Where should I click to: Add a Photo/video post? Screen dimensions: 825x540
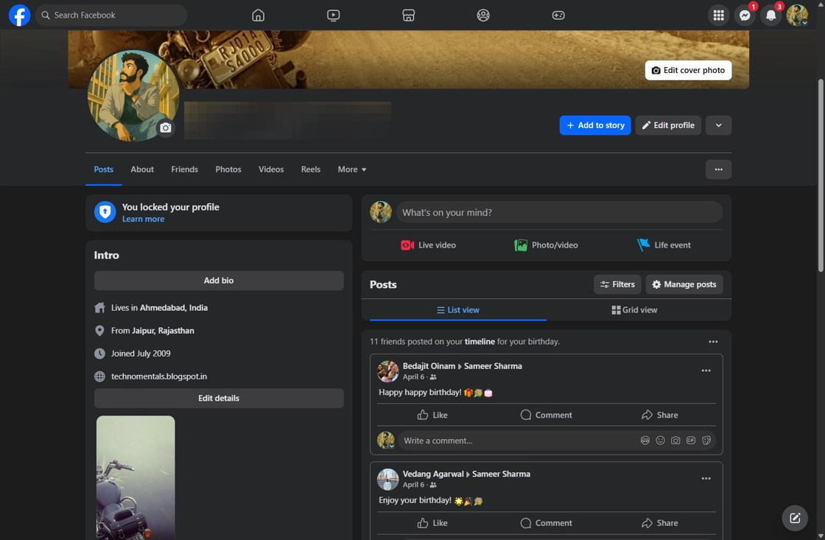coord(546,245)
